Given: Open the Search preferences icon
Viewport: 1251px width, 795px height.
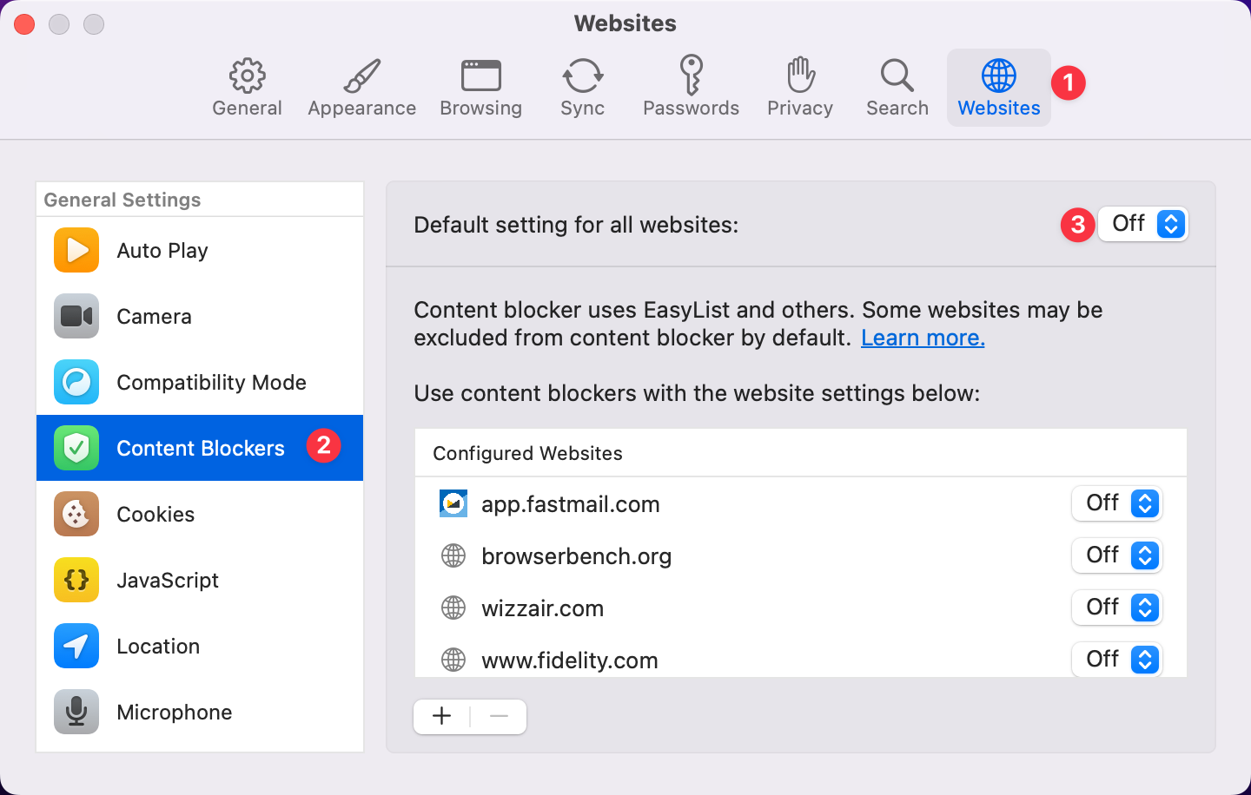Looking at the screenshot, I should [x=897, y=86].
